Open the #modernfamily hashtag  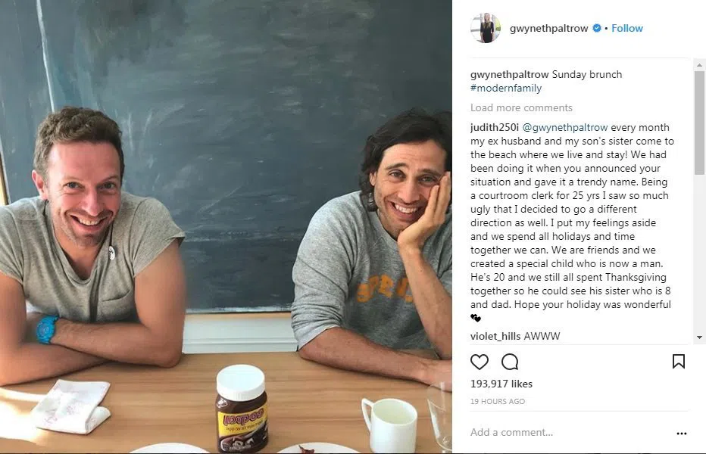506,88
